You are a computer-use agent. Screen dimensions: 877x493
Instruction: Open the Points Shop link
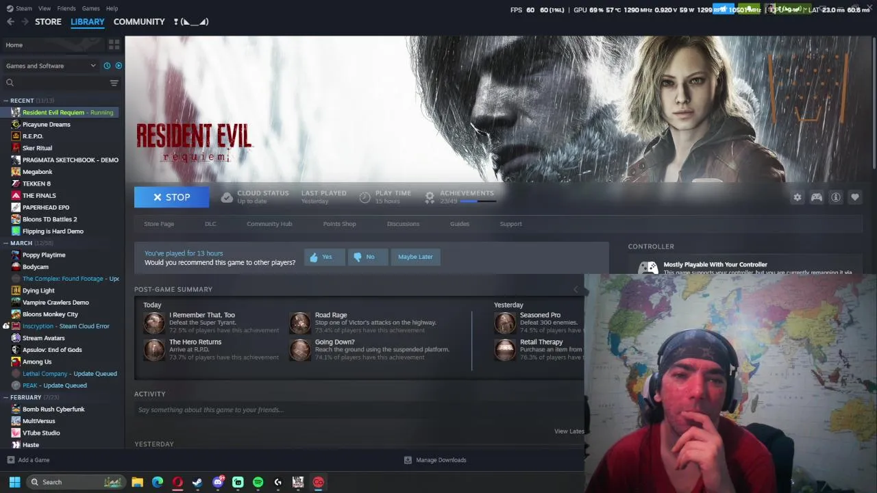[339, 224]
